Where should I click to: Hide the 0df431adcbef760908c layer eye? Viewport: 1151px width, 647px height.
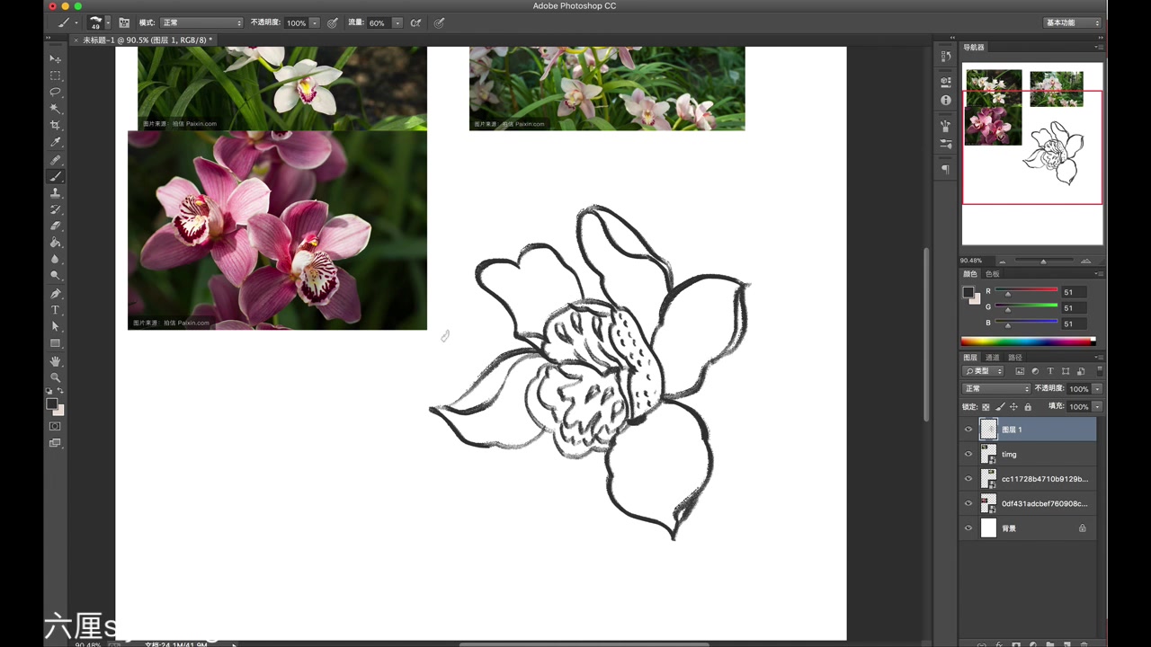pos(968,503)
